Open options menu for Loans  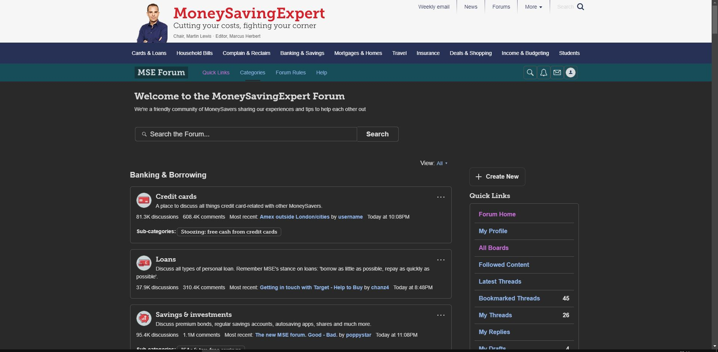441,260
